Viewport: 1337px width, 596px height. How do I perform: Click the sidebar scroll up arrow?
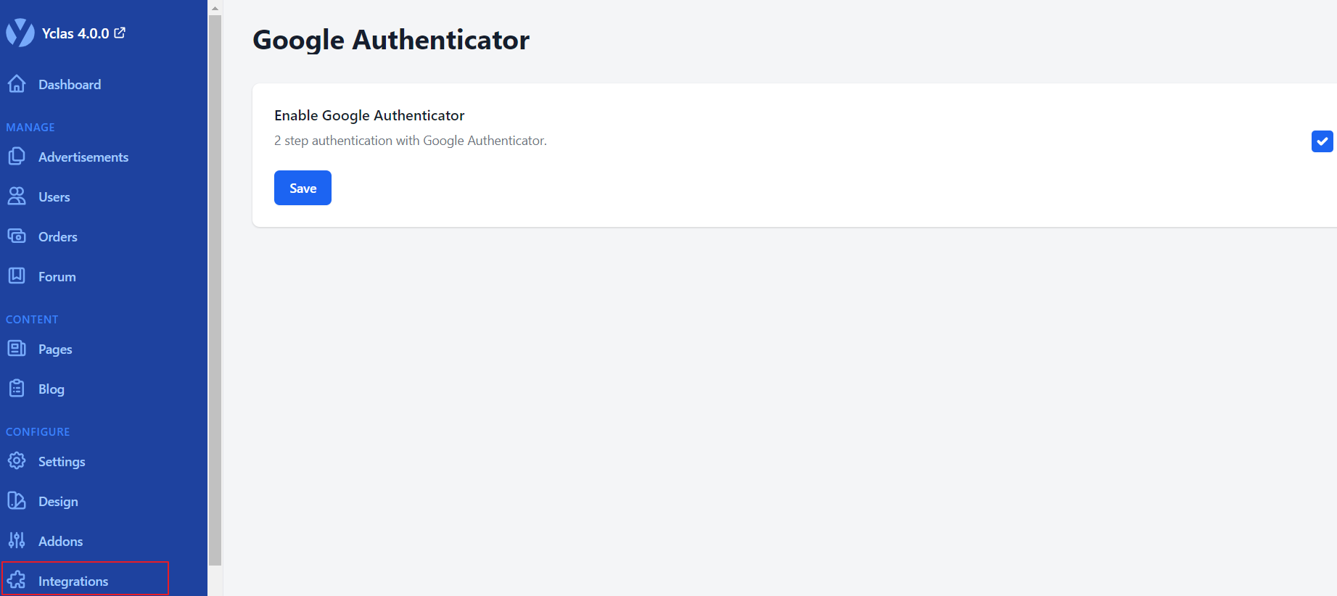tap(215, 8)
